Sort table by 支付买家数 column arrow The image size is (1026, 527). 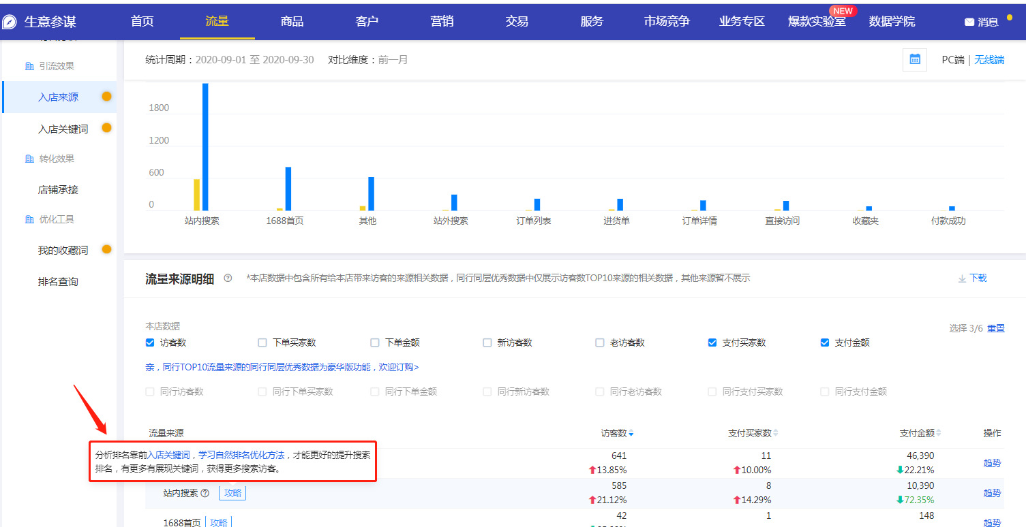(x=775, y=434)
